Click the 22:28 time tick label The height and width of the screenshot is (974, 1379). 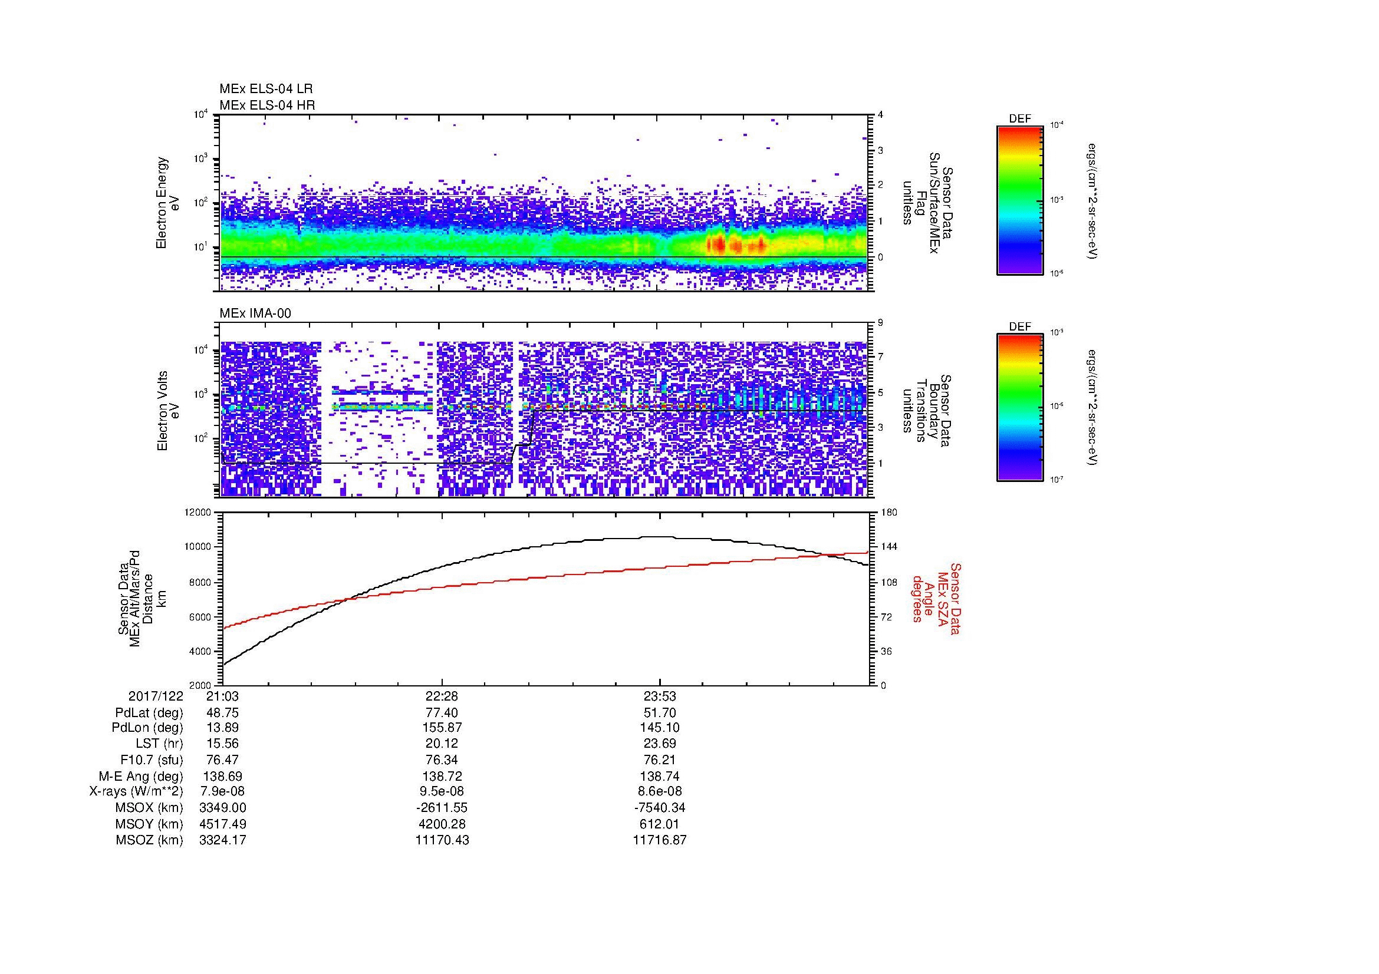tap(442, 696)
